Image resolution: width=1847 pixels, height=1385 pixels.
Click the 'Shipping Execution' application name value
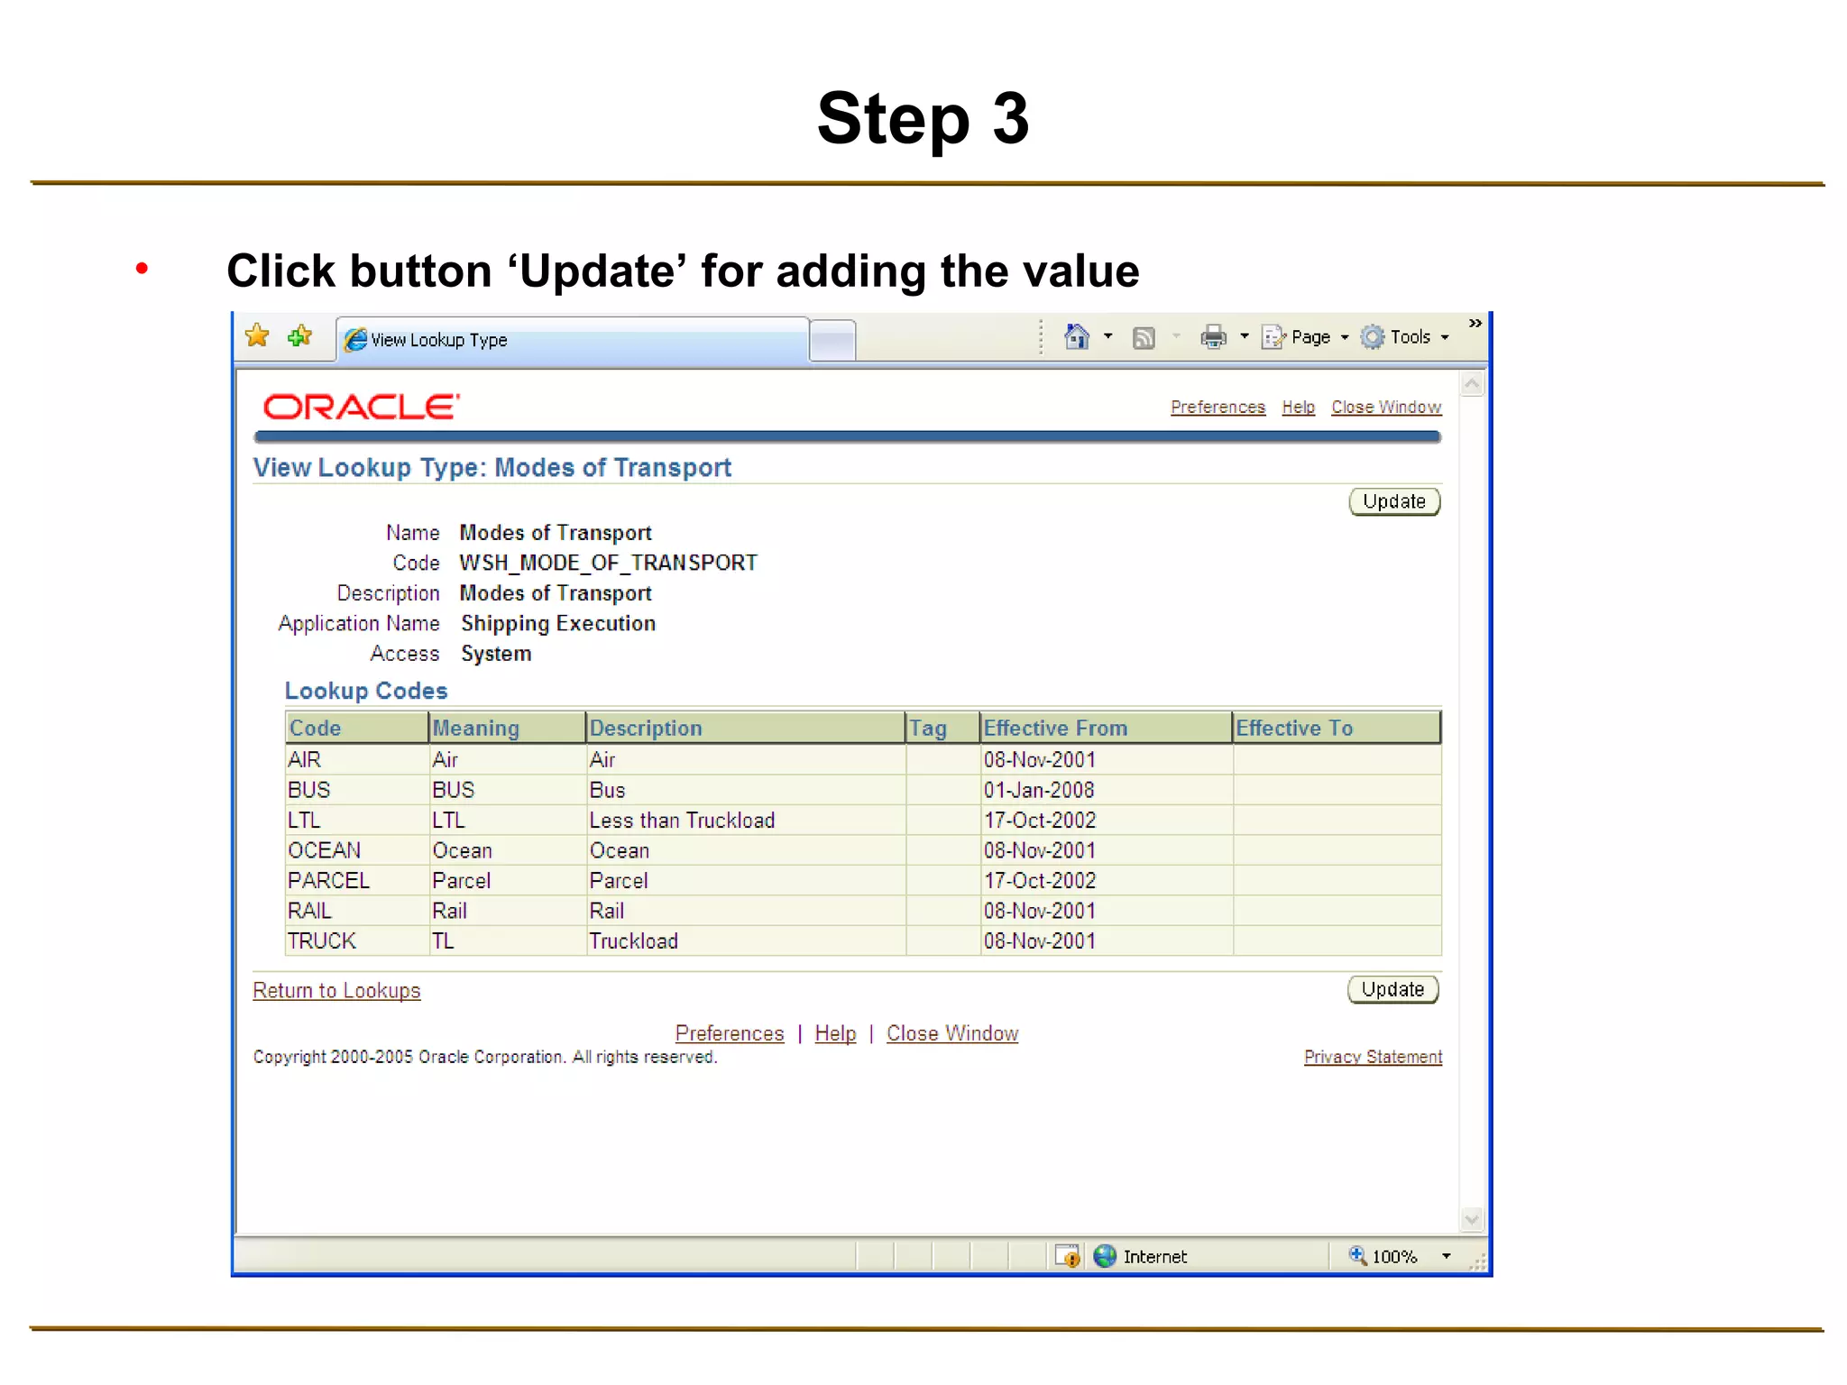point(558,624)
